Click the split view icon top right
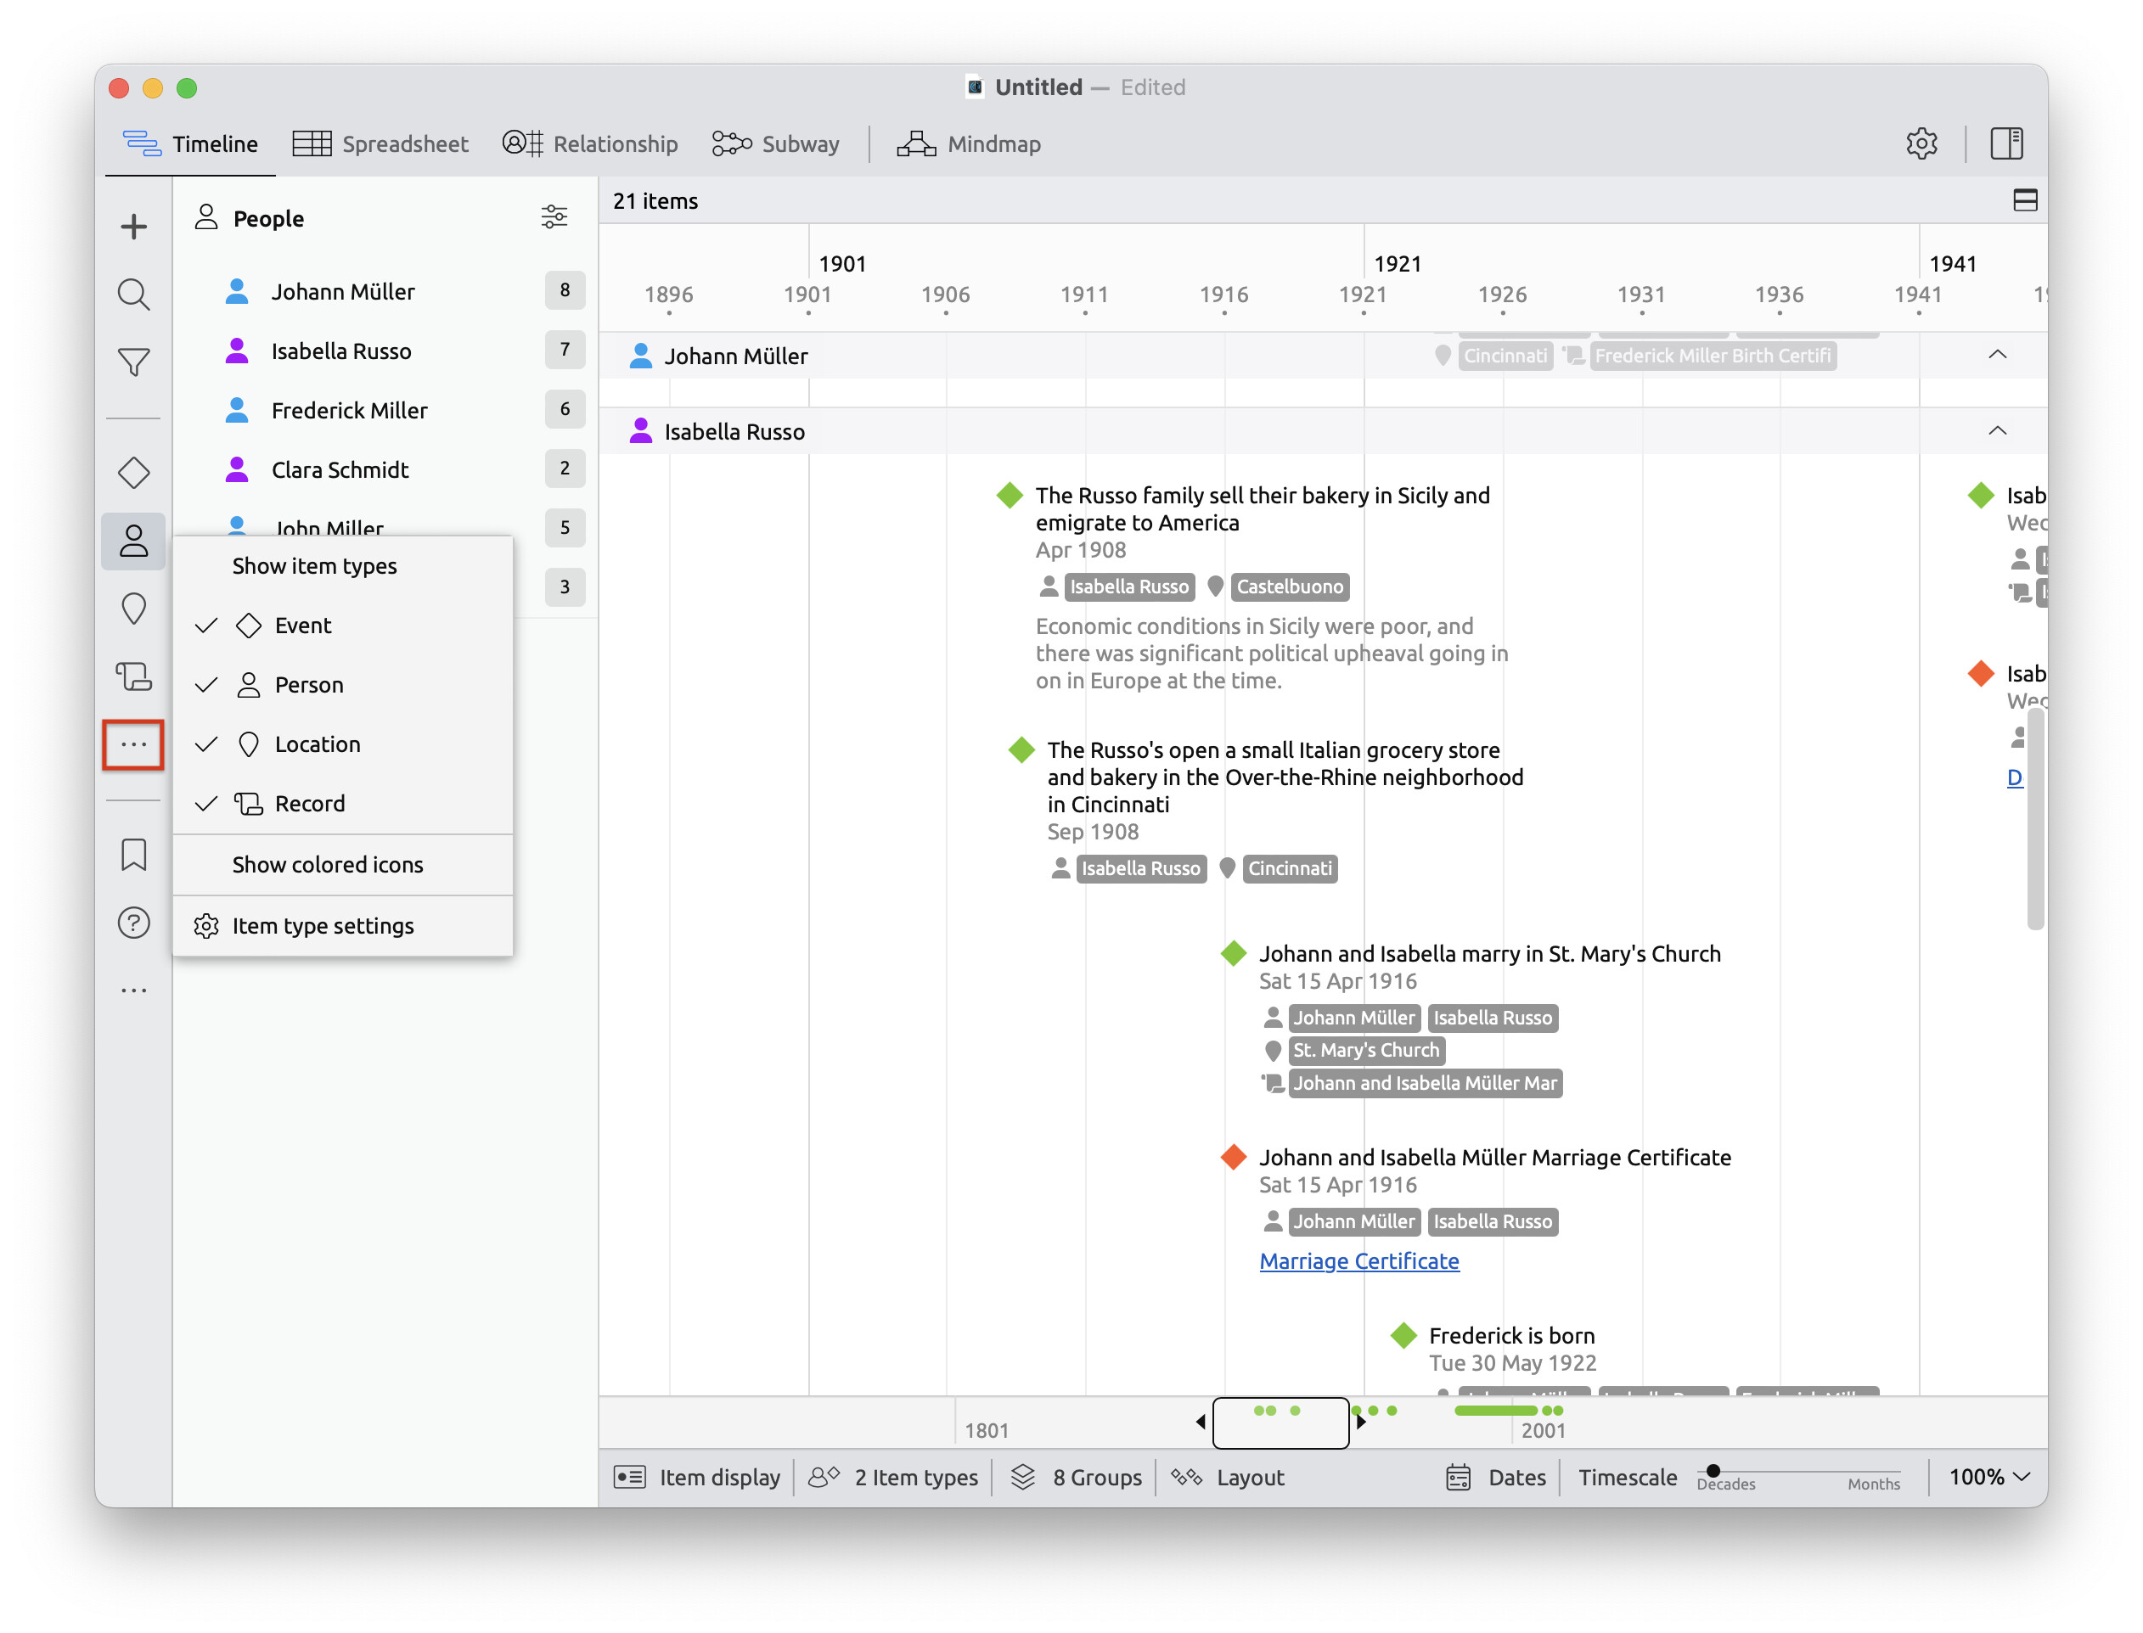Screen dimensions: 2143x1633 pyautogui.click(x=2024, y=200)
